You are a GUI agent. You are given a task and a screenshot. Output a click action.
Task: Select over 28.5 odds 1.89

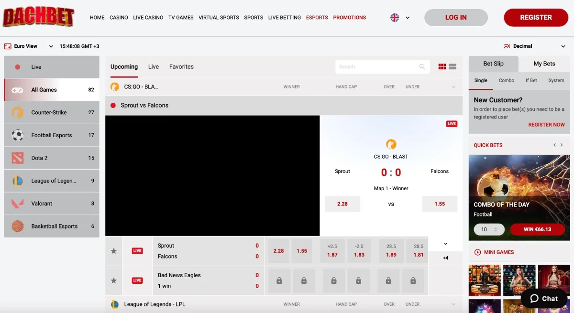tap(391, 251)
